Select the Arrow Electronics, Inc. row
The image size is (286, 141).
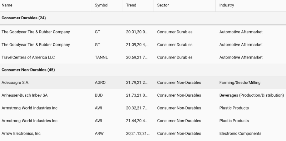coord(143,134)
